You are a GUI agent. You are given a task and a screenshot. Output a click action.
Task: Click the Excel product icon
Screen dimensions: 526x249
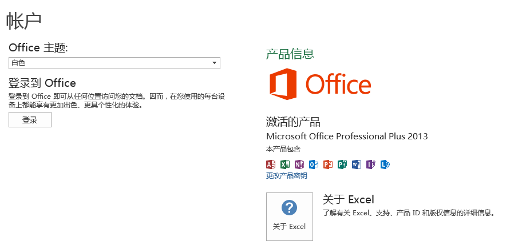pos(285,164)
